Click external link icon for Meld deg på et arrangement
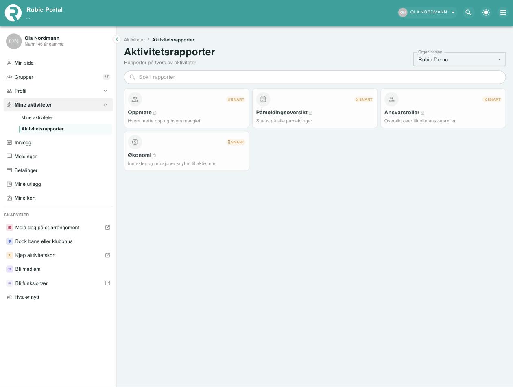Screen dimensions: 513x387 [107, 228]
